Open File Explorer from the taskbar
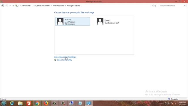The image size is (188, 106). (x=20, y=103)
